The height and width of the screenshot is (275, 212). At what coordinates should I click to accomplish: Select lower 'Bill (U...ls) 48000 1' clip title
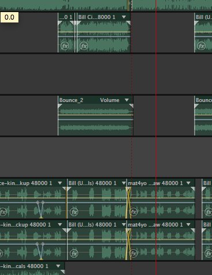pyautogui.click(x=92, y=224)
